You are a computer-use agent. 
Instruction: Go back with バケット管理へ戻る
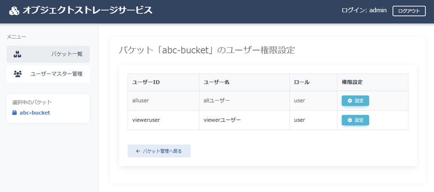pyautogui.click(x=159, y=151)
